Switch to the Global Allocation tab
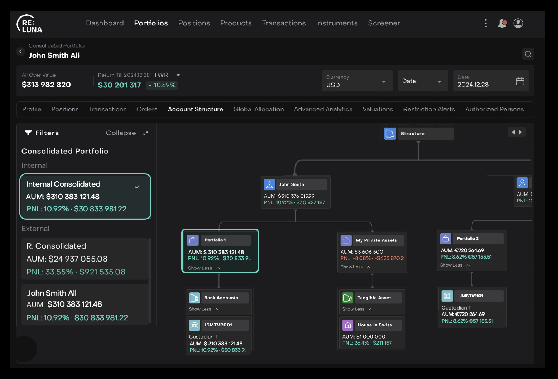The width and height of the screenshot is (558, 379). (258, 109)
